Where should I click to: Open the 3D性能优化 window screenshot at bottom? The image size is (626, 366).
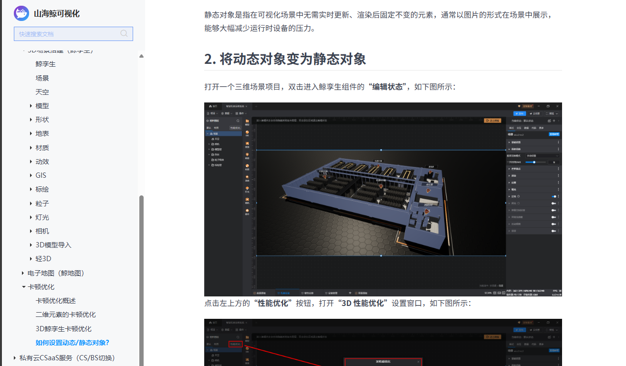pyautogui.click(x=383, y=342)
